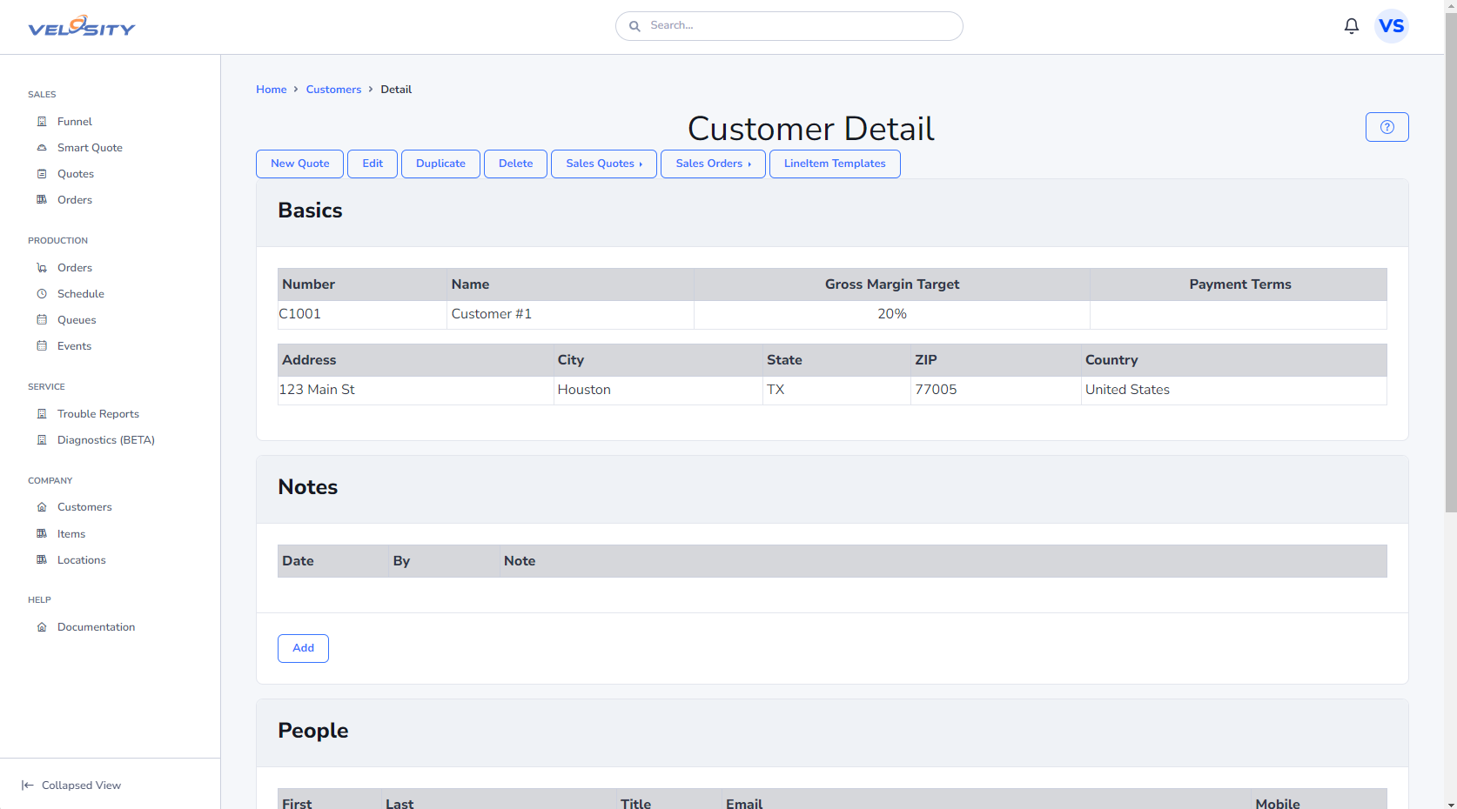Expand the Sales Orders dropdown
The height and width of the screenshot is (809, 1457).
coord(713,164)
